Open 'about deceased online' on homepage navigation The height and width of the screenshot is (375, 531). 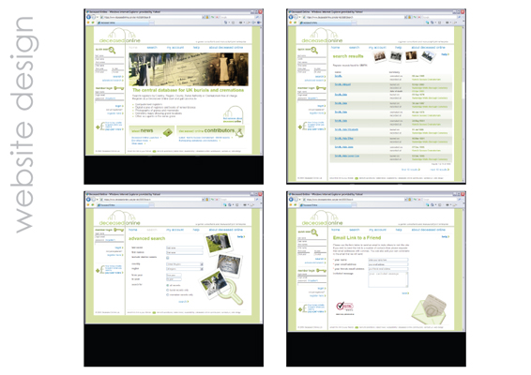click(226, 48)
